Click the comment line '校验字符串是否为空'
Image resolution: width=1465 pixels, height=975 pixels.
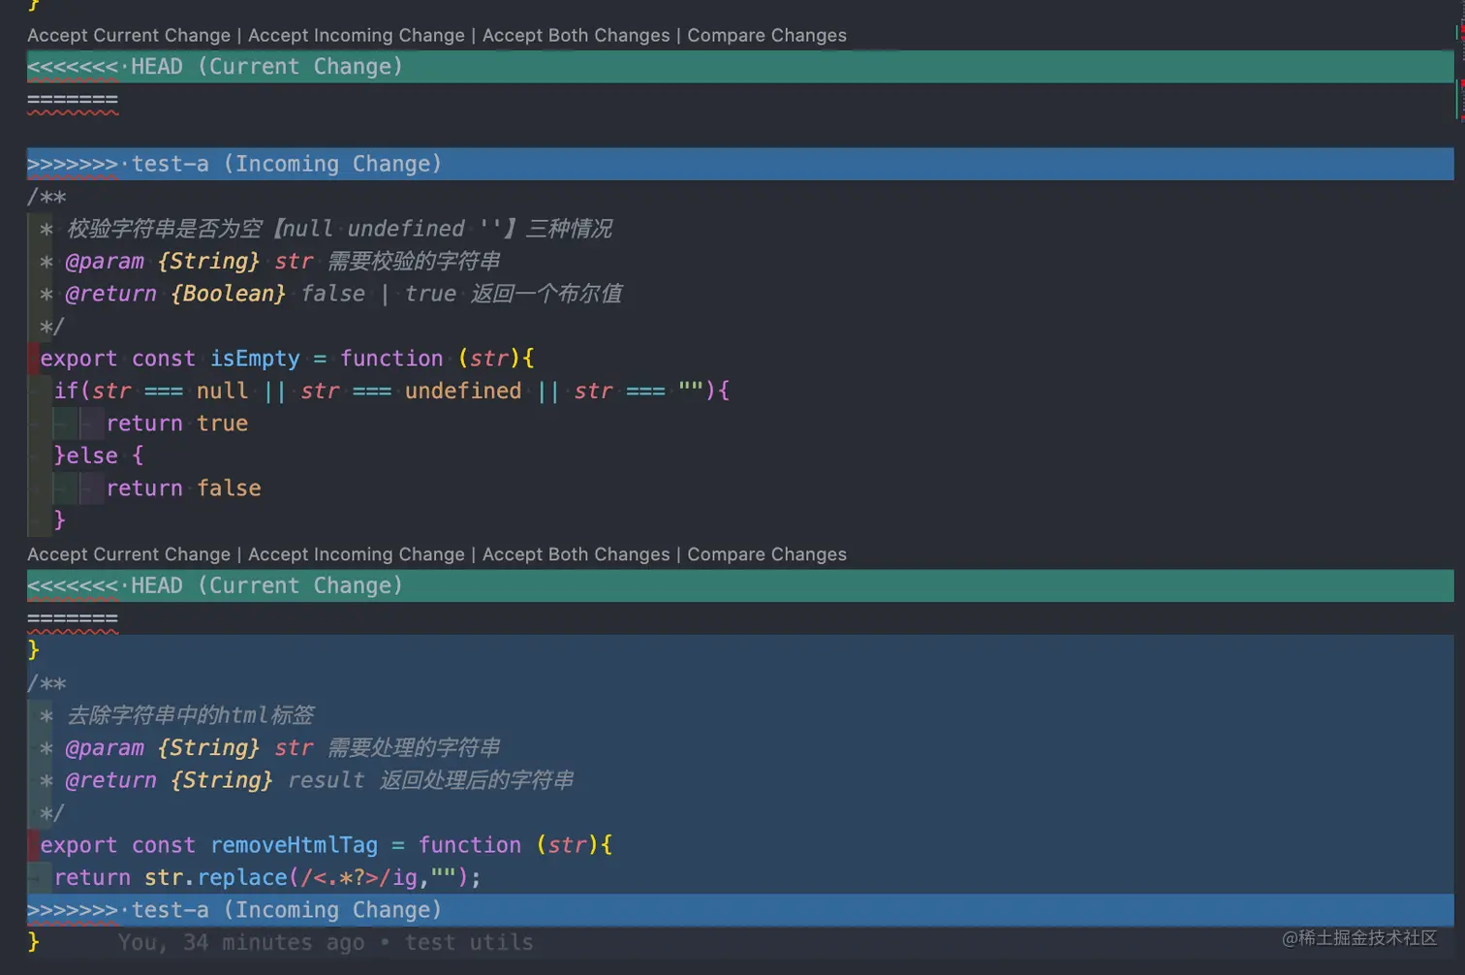[x=327, y=229]
